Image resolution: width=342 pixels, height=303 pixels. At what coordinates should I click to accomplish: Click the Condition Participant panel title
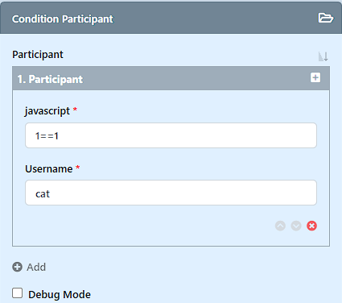click(63, 19)
